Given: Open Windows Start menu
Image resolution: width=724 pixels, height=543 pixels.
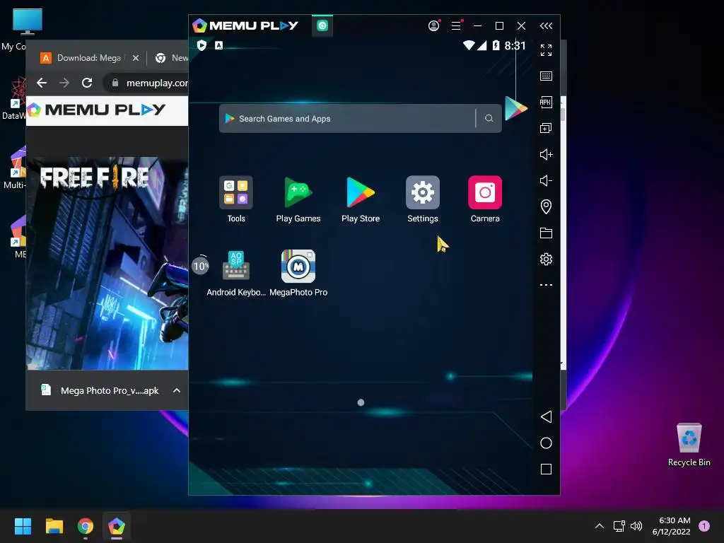Looking at the screenshot, I should tap(23, 526).
